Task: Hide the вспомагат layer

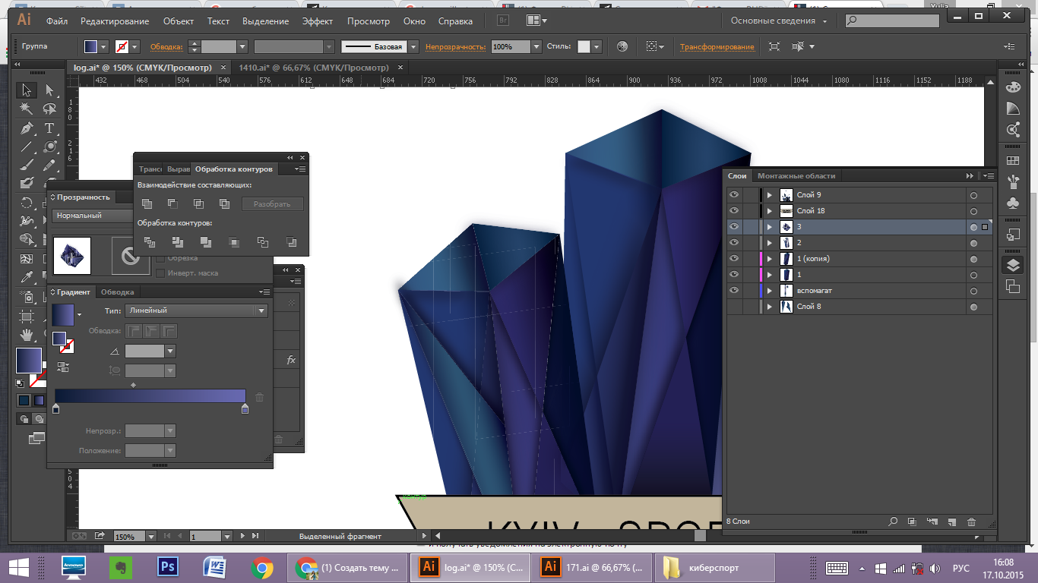Action: [733, 291]
